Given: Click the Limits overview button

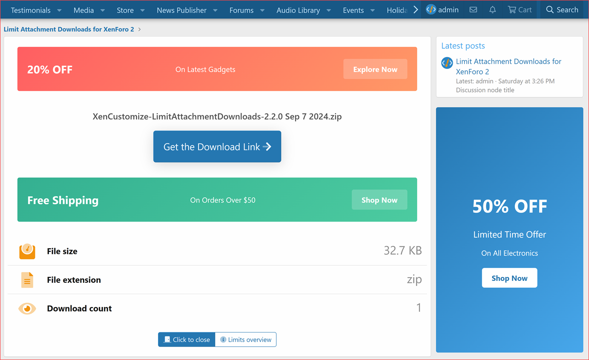Looking at the screenshot, I should pos(245,340).
